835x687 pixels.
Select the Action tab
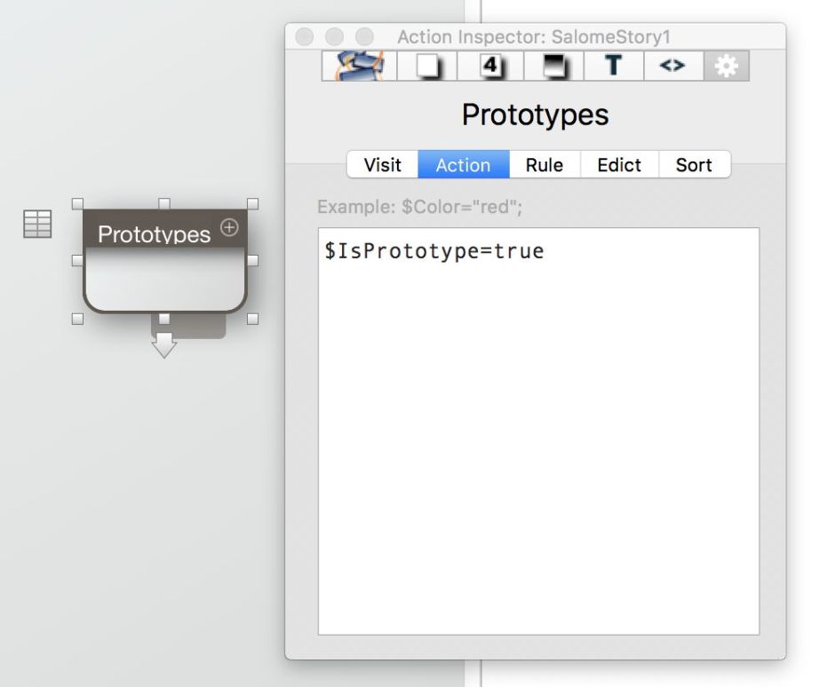(463, 165)
